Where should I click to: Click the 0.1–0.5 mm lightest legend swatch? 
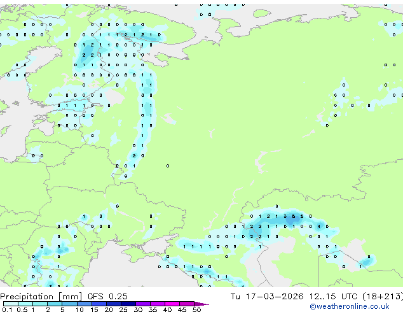[11, 304]
